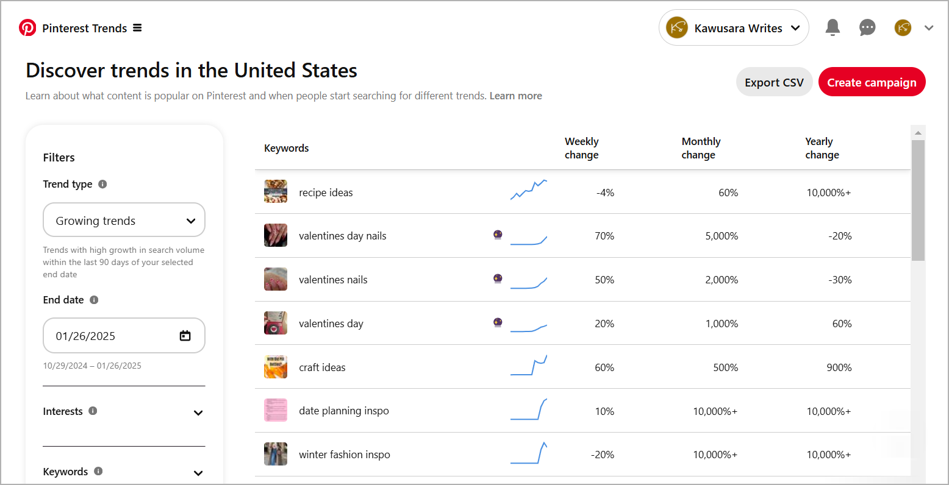Viewport: 949px width, 485px height.
Task: Open the account switcher chevron next to Kawusara Writes
Action: point(795,27)
